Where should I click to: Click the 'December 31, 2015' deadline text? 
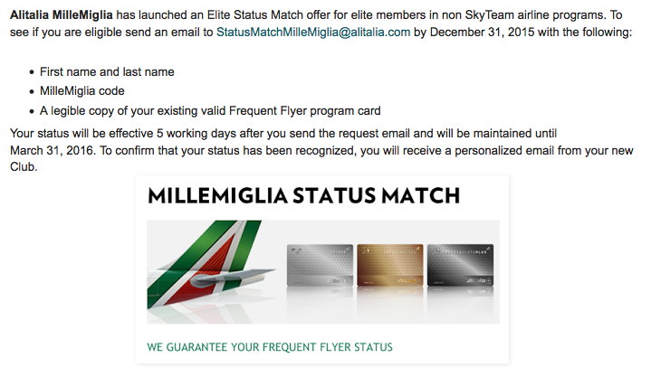pos(488,31)
